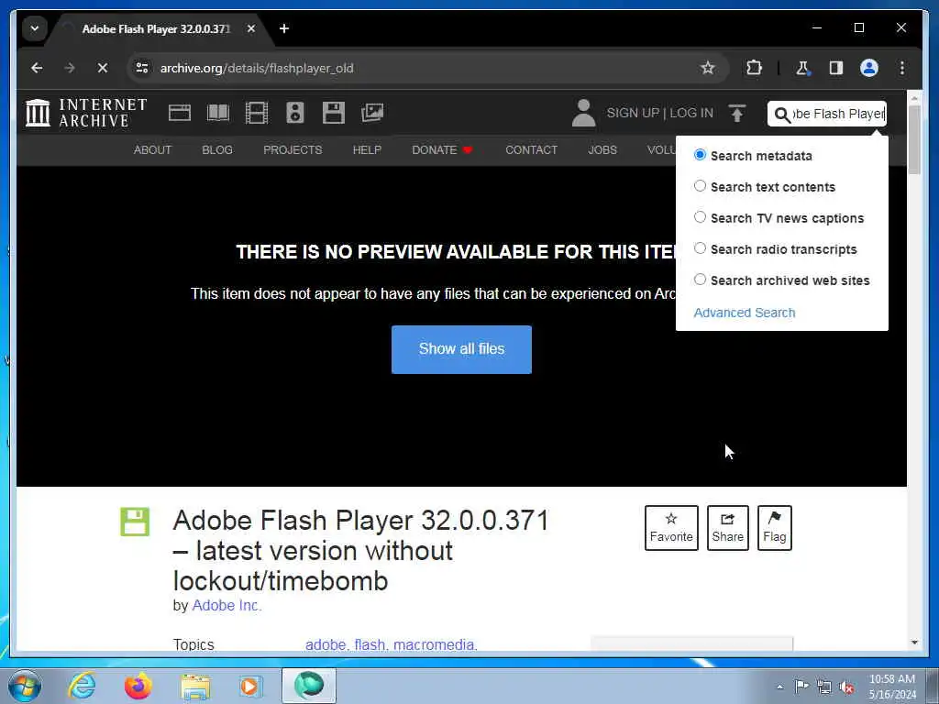Screen dimensions: 939x704
Task: Click the taskbar clock showing 10:58 AM
Action: pos(892,687)
